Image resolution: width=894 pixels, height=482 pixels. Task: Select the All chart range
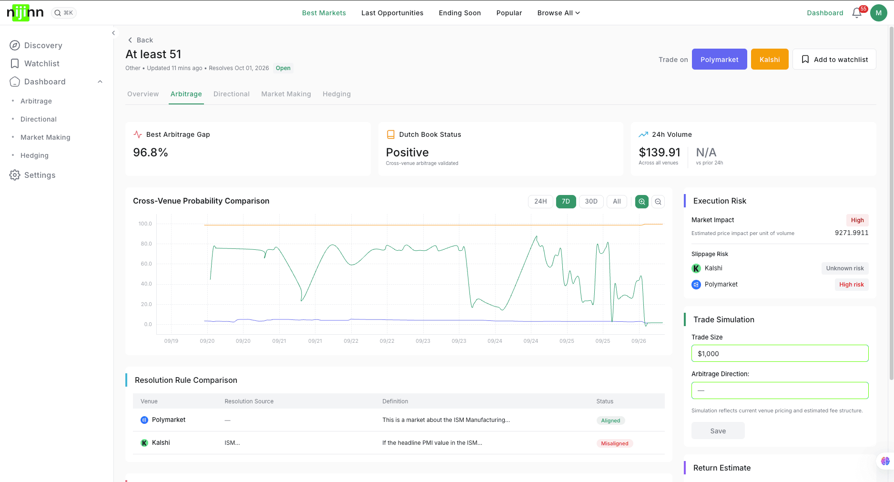point(617,202)
